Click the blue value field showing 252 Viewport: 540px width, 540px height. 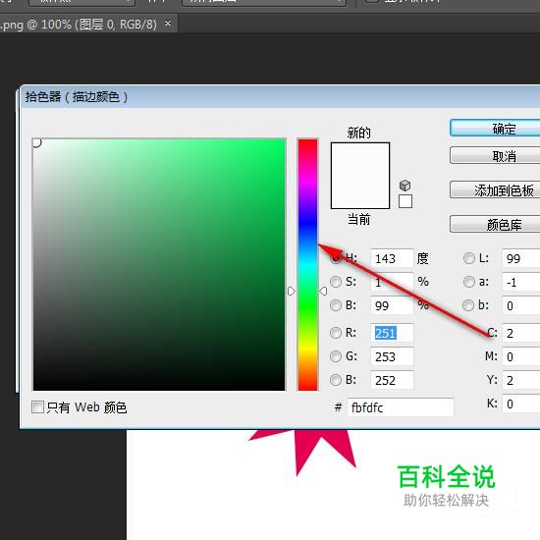392,380
